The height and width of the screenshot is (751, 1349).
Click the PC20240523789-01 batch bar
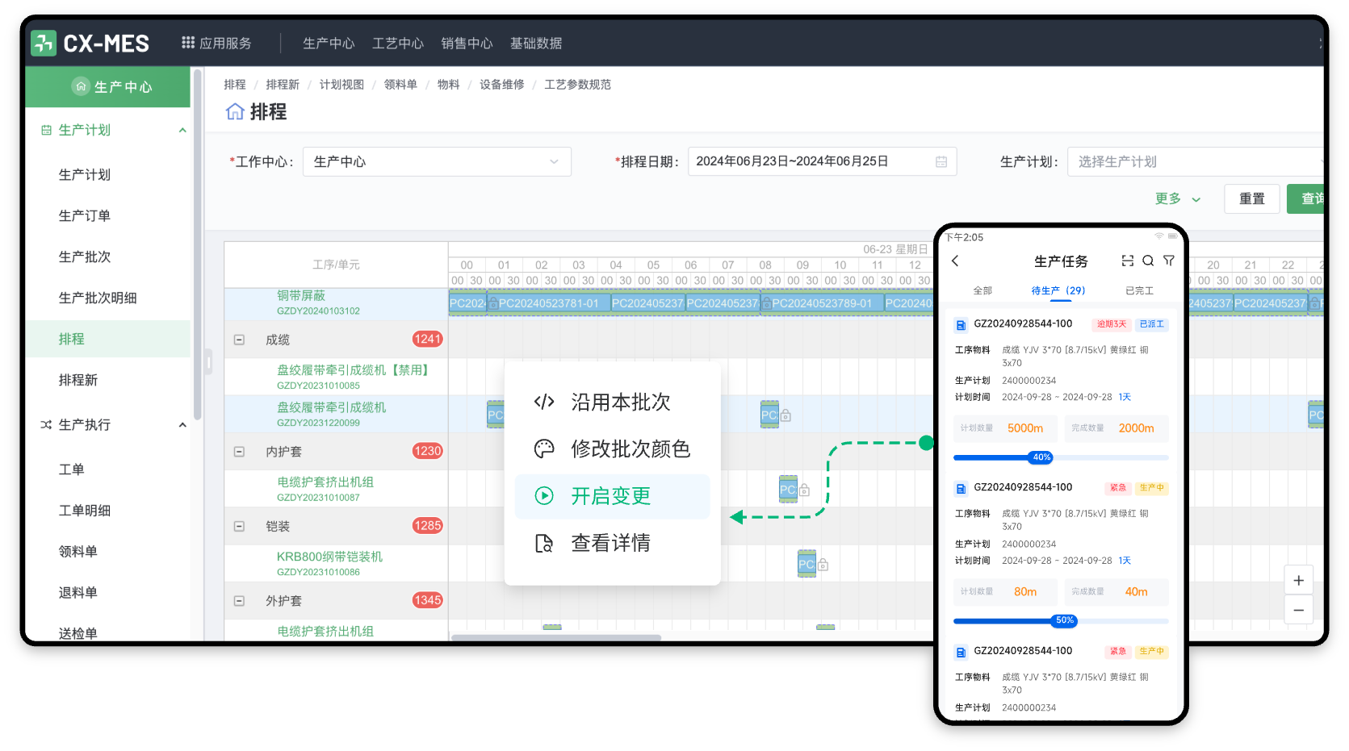click(x=821, y=303)
